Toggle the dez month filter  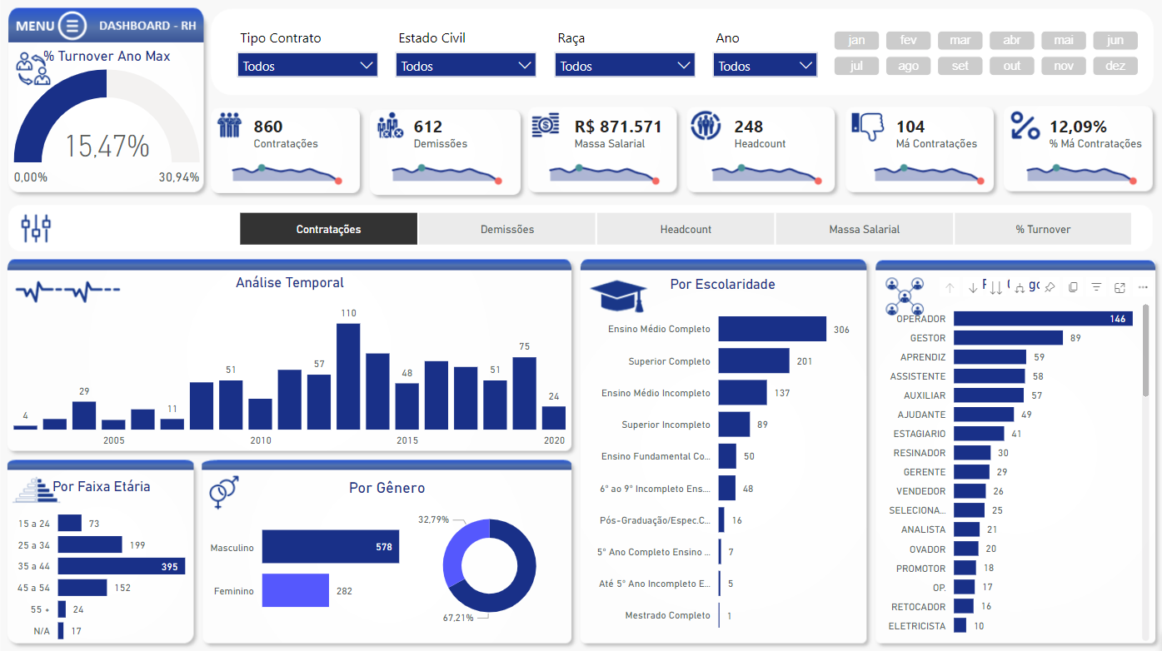tap(1115, 66)
